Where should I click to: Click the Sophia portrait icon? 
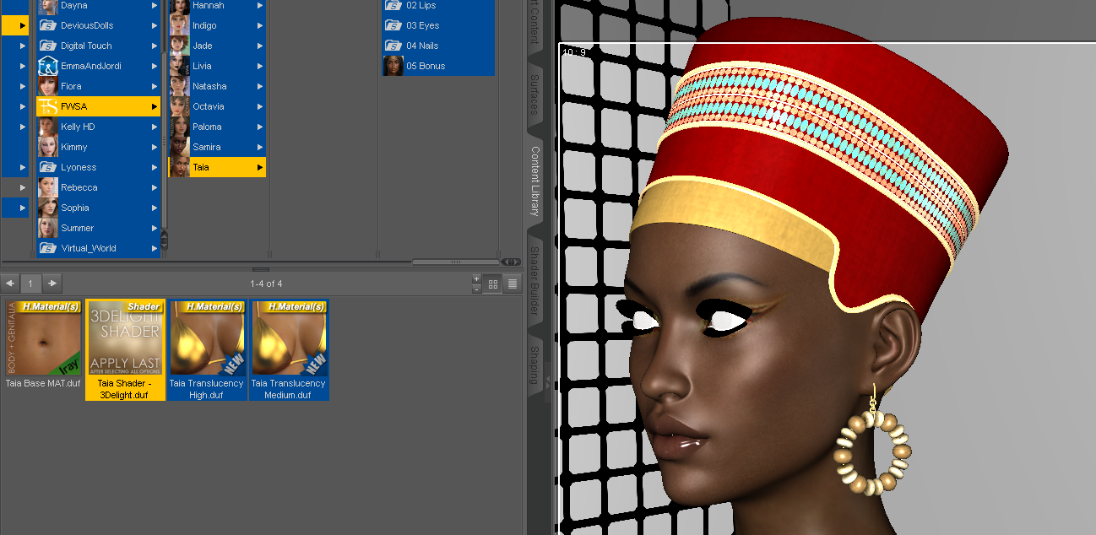point(48,208)
